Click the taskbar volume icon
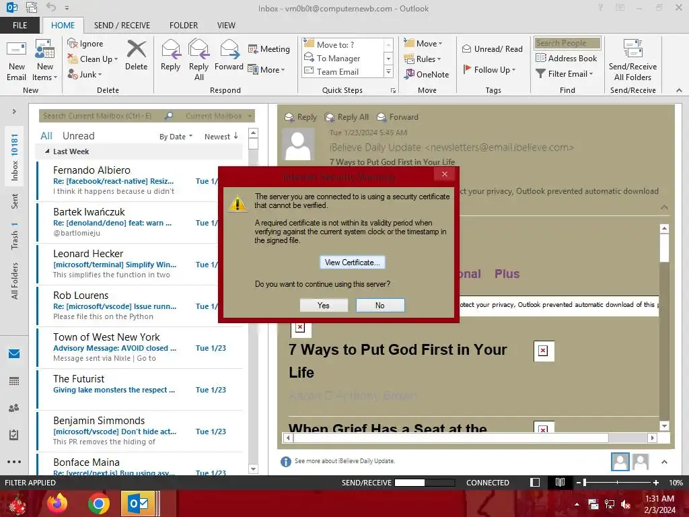Image resolution: width=689 pixels, height=517 pixels. (625, 504)
